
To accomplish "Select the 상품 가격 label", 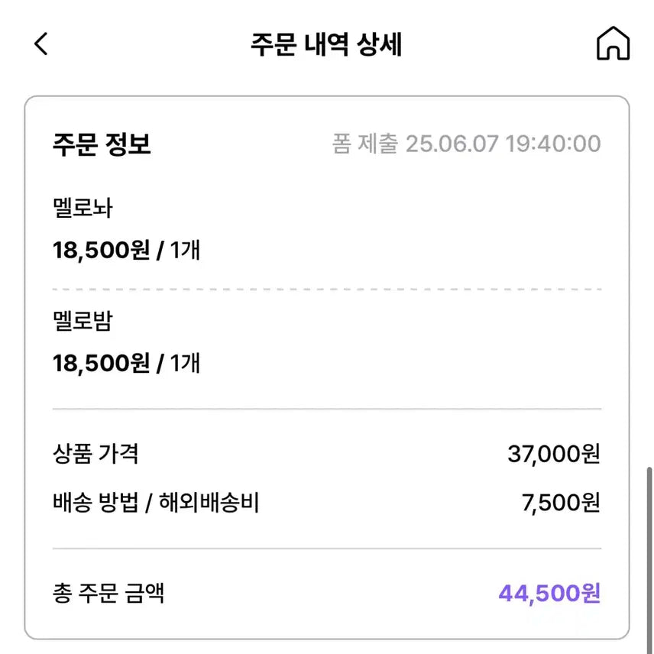I will [x=96, y=455].
